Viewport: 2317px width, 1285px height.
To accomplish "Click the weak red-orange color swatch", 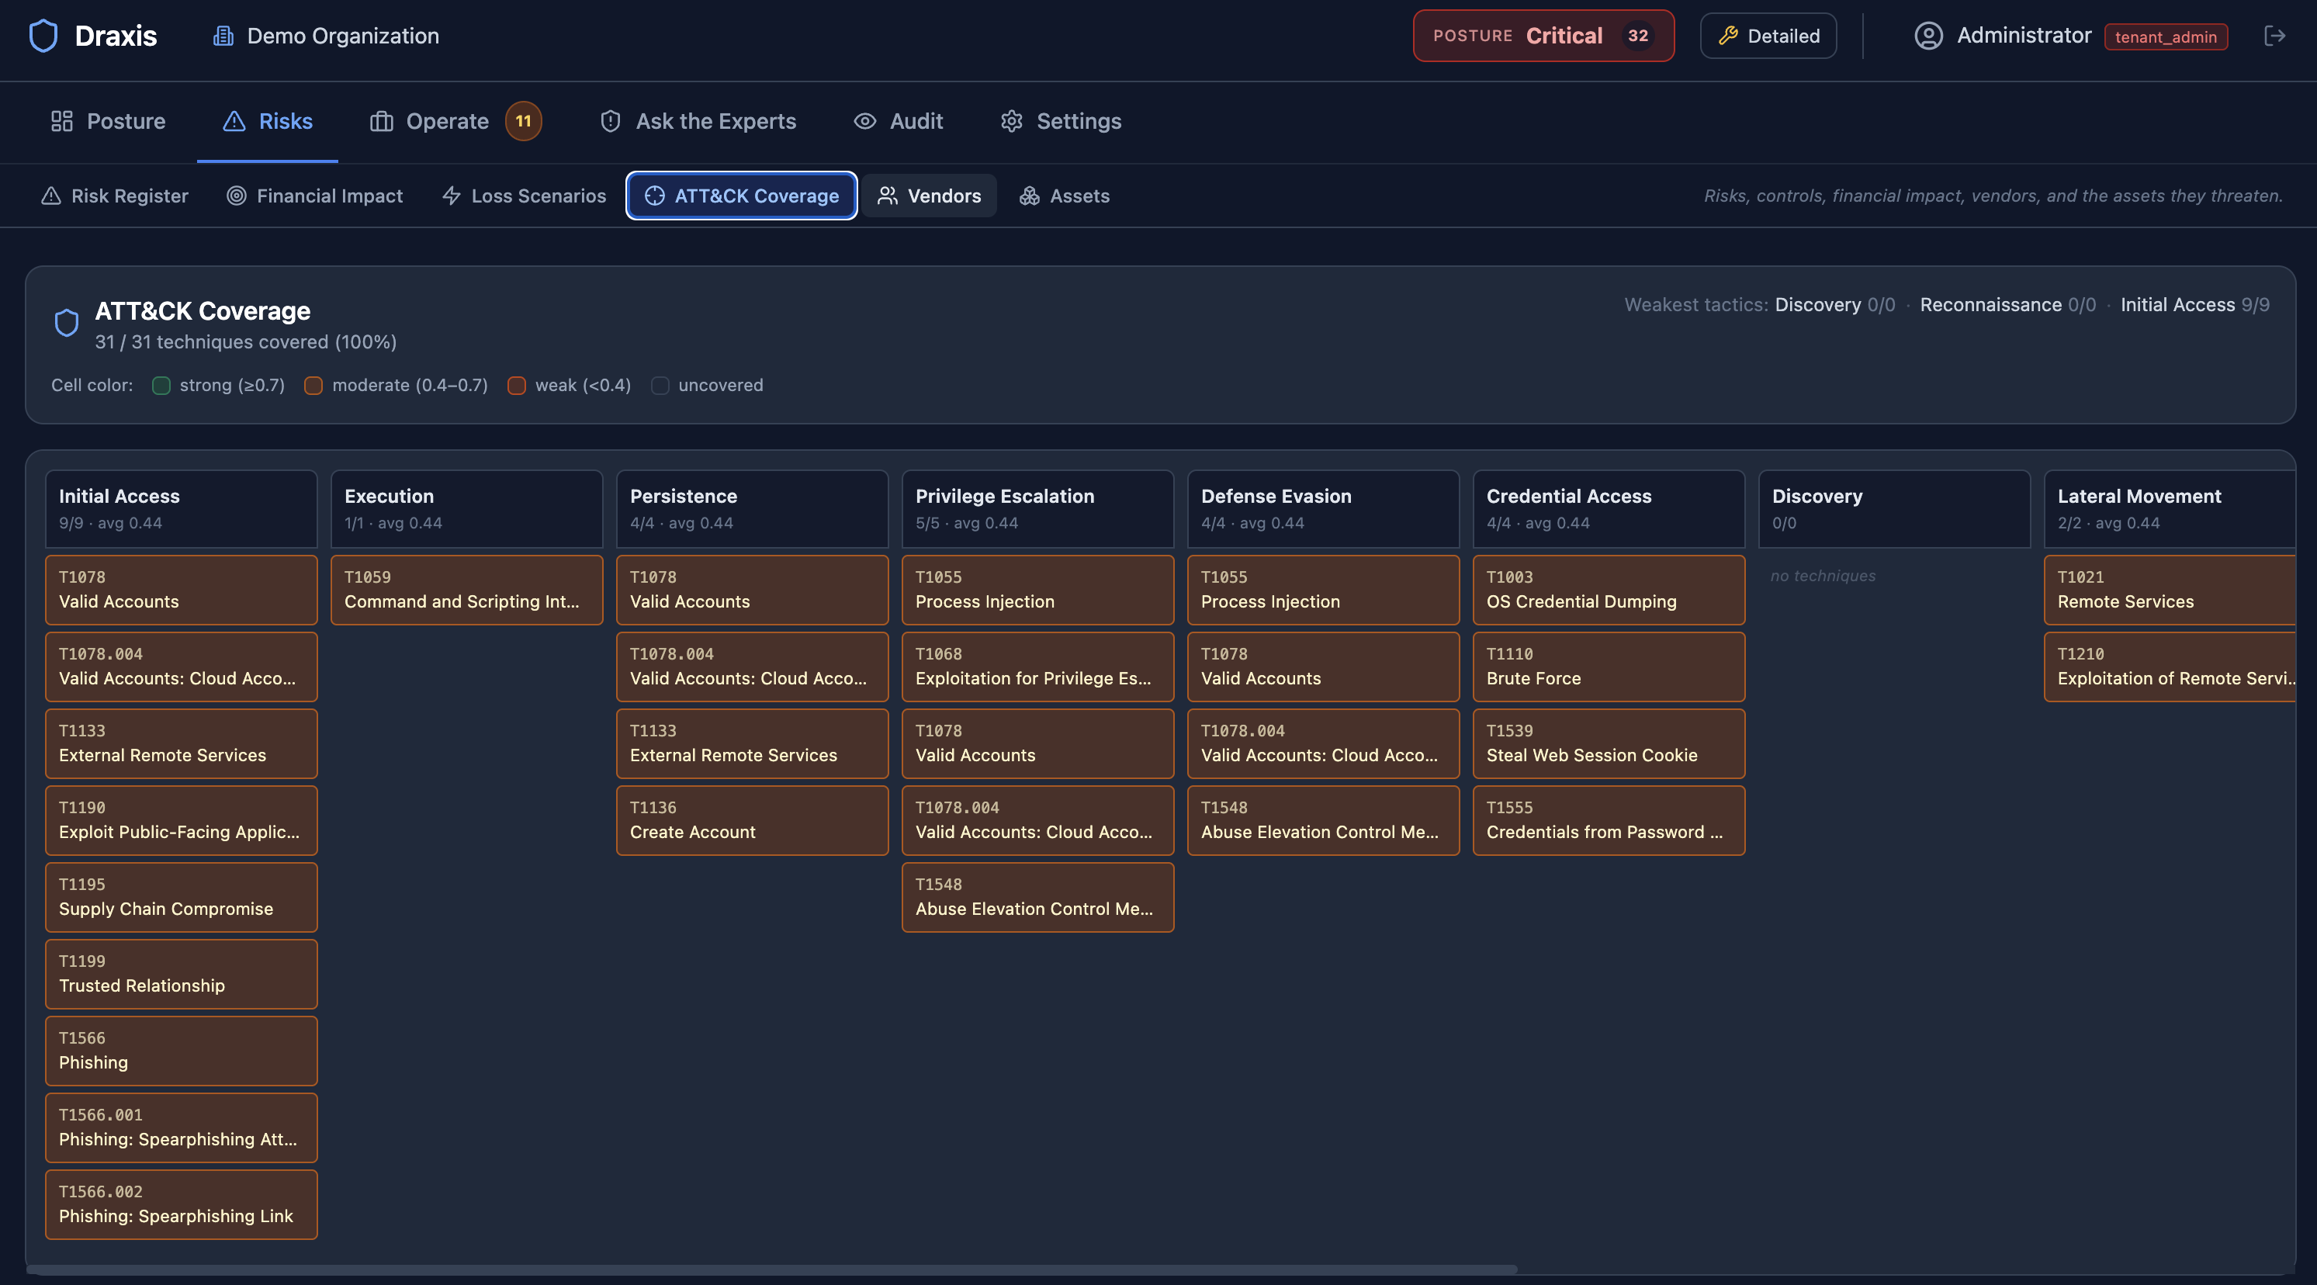I will [516, 386].
